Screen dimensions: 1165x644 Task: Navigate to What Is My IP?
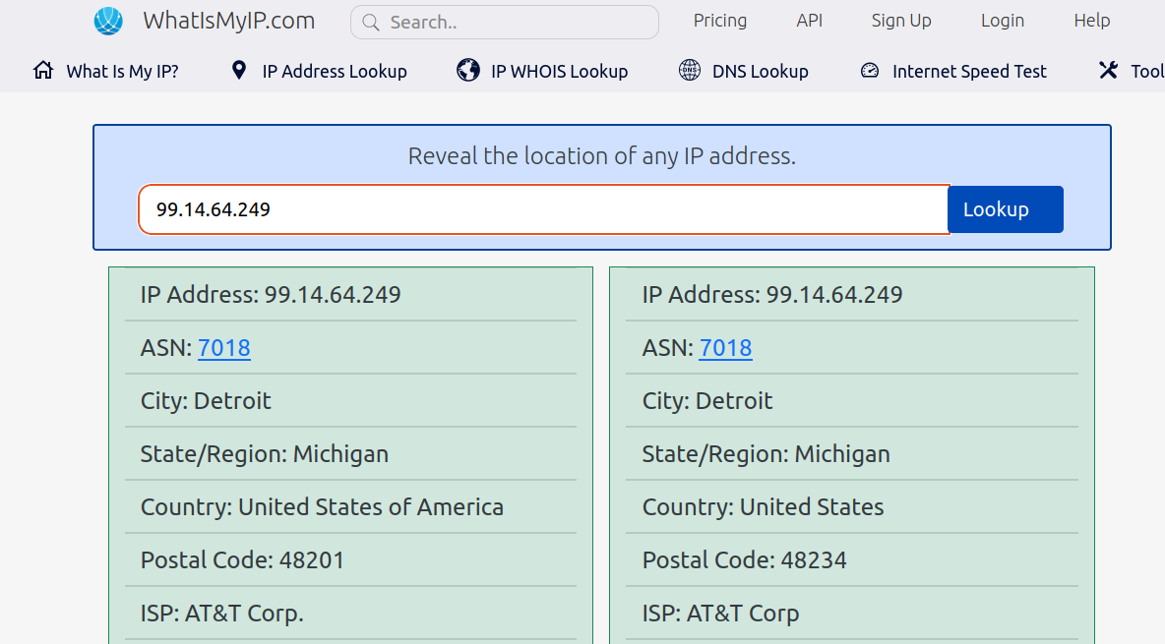click(x=123, y=72)
